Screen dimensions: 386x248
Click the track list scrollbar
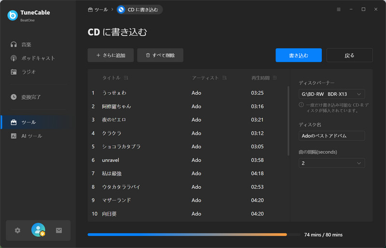click(288, 121)
